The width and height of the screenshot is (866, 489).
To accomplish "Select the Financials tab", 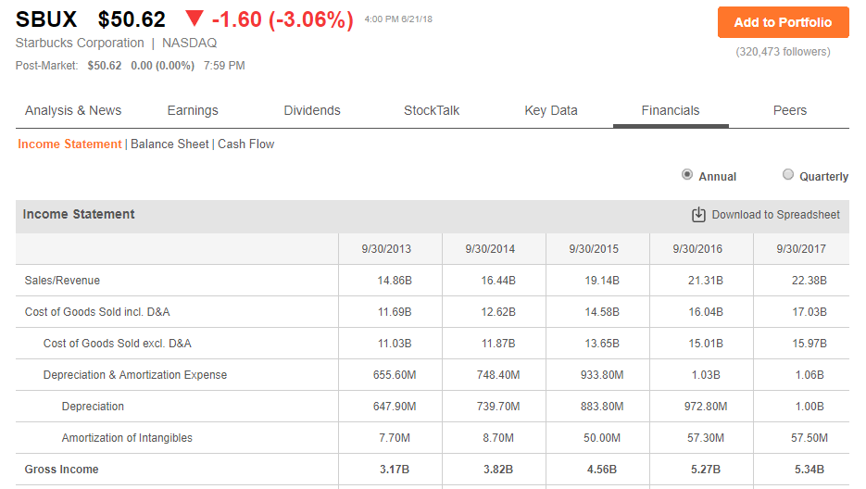I will [671, 110].
